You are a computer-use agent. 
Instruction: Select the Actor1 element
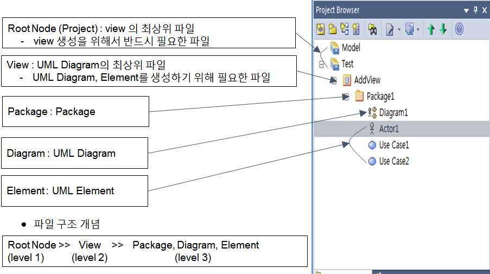(389, 129)
